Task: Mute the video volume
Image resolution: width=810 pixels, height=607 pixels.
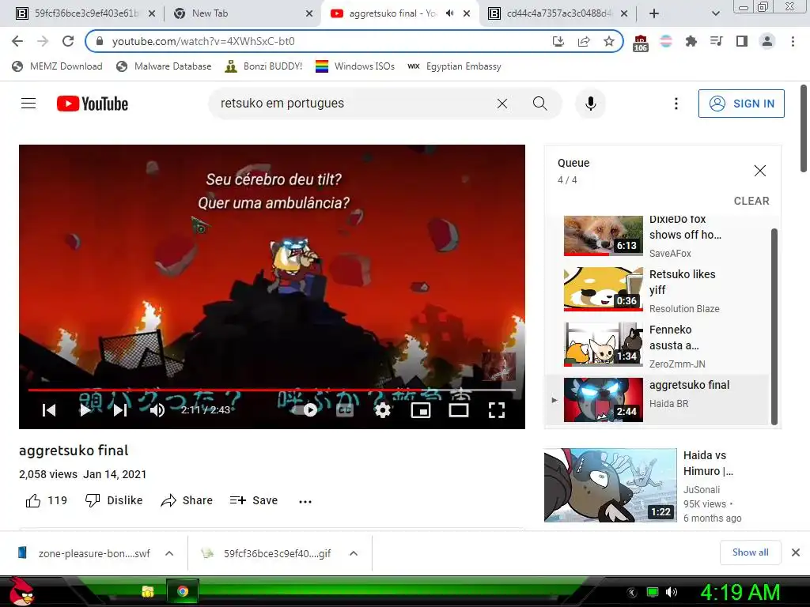Action: click(157, 410)
